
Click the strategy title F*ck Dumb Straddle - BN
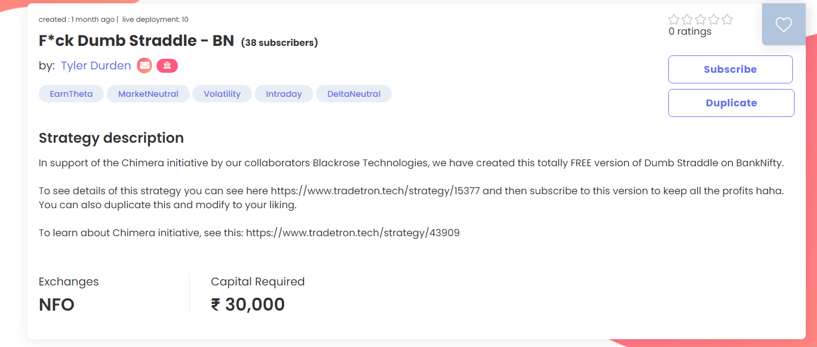[x=136, y=41]
